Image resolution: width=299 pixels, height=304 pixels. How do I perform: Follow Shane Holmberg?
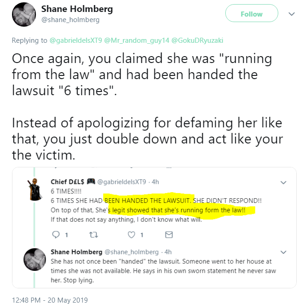point(252,14)
